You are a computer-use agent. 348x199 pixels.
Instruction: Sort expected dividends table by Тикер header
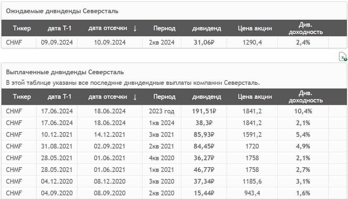(x=22, y=28)
